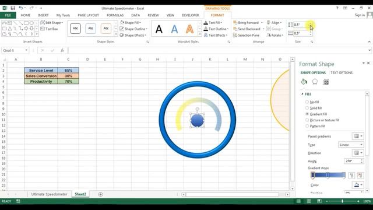The width and height of the screenshot is (373, 210).
Task: Click the Save icon in quick access toolbar
Action: pyautogui.click(x=13, y=8)
